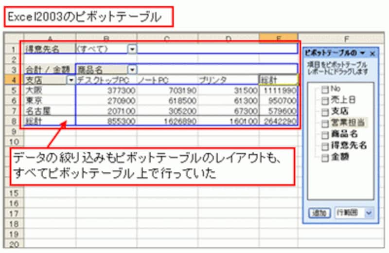This screenshot has height=253, width=389.
Task: Click cell value 377300
Action: pos(106,90)
